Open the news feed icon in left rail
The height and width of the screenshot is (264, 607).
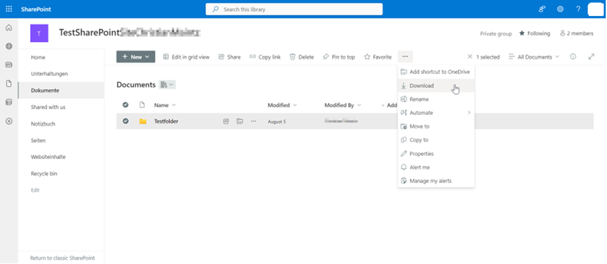9,65
